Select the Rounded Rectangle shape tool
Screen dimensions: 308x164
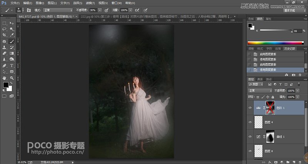point(12,72)
